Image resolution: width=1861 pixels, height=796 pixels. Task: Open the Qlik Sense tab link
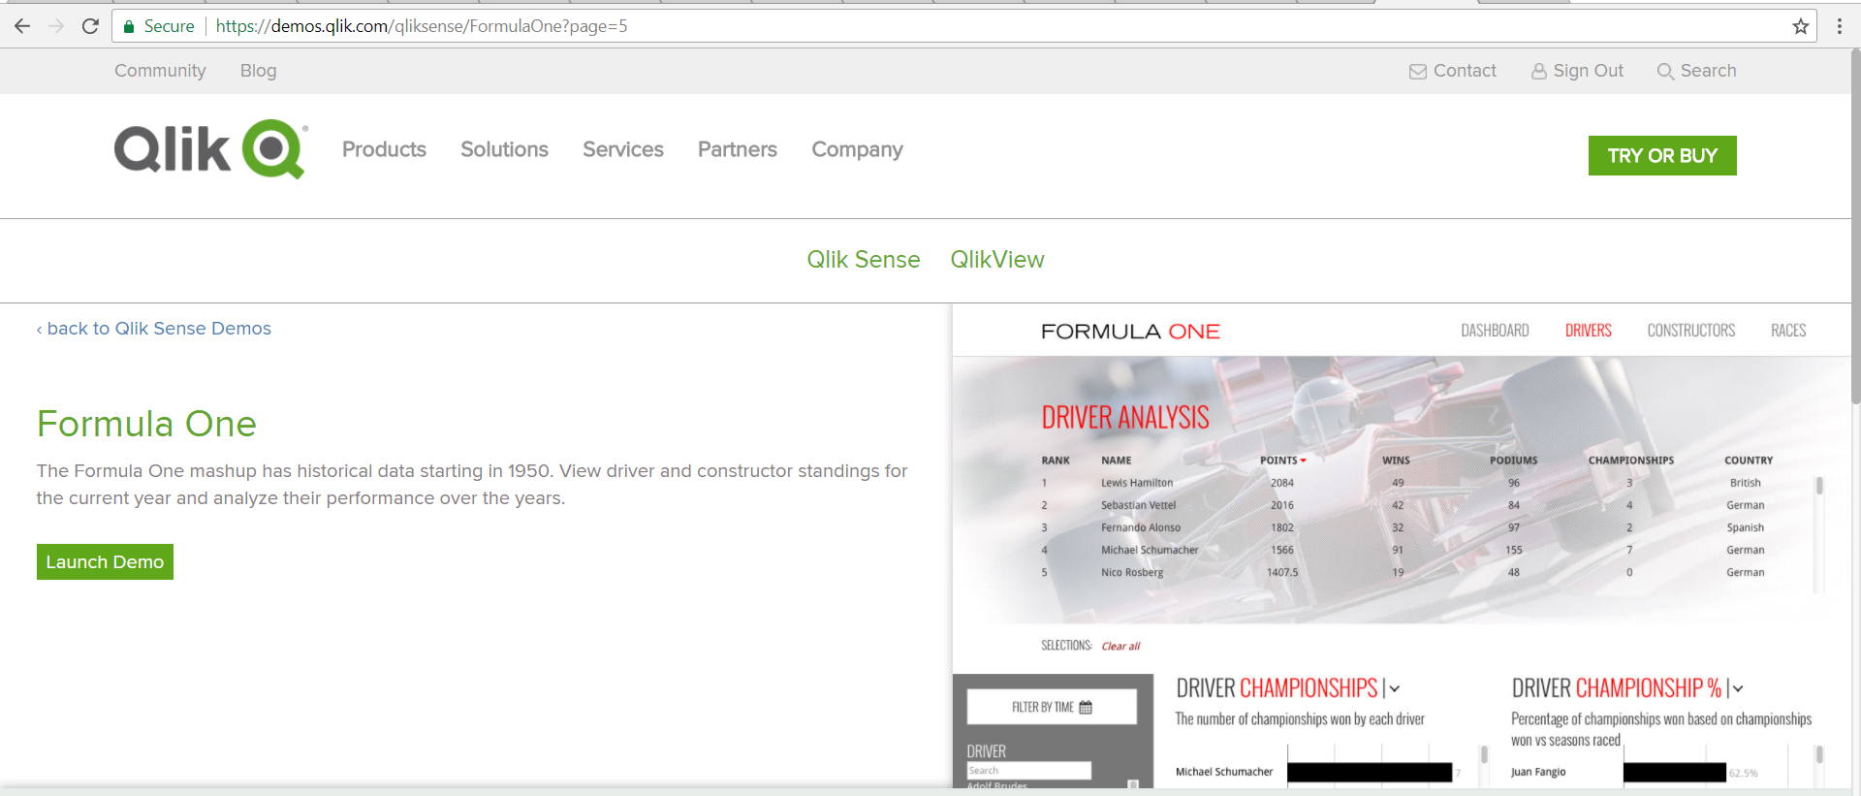click(864, 260)
